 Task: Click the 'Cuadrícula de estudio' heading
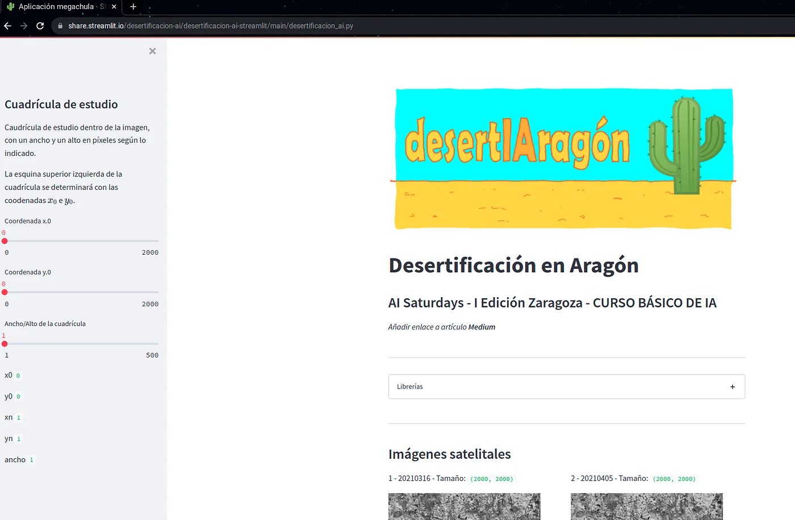click(x=61, y=104)
